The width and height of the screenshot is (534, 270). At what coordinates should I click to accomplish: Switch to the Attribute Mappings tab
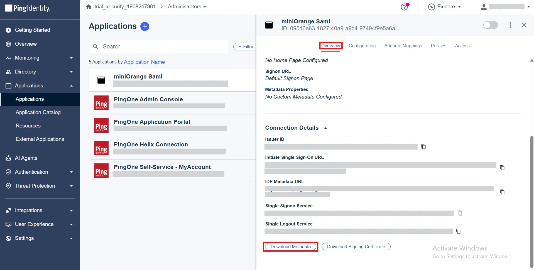(403, 46)
